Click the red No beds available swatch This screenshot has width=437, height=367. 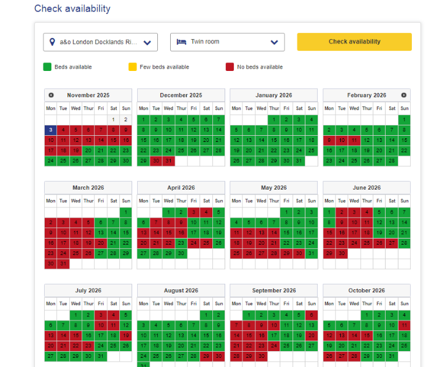(230, 67)
